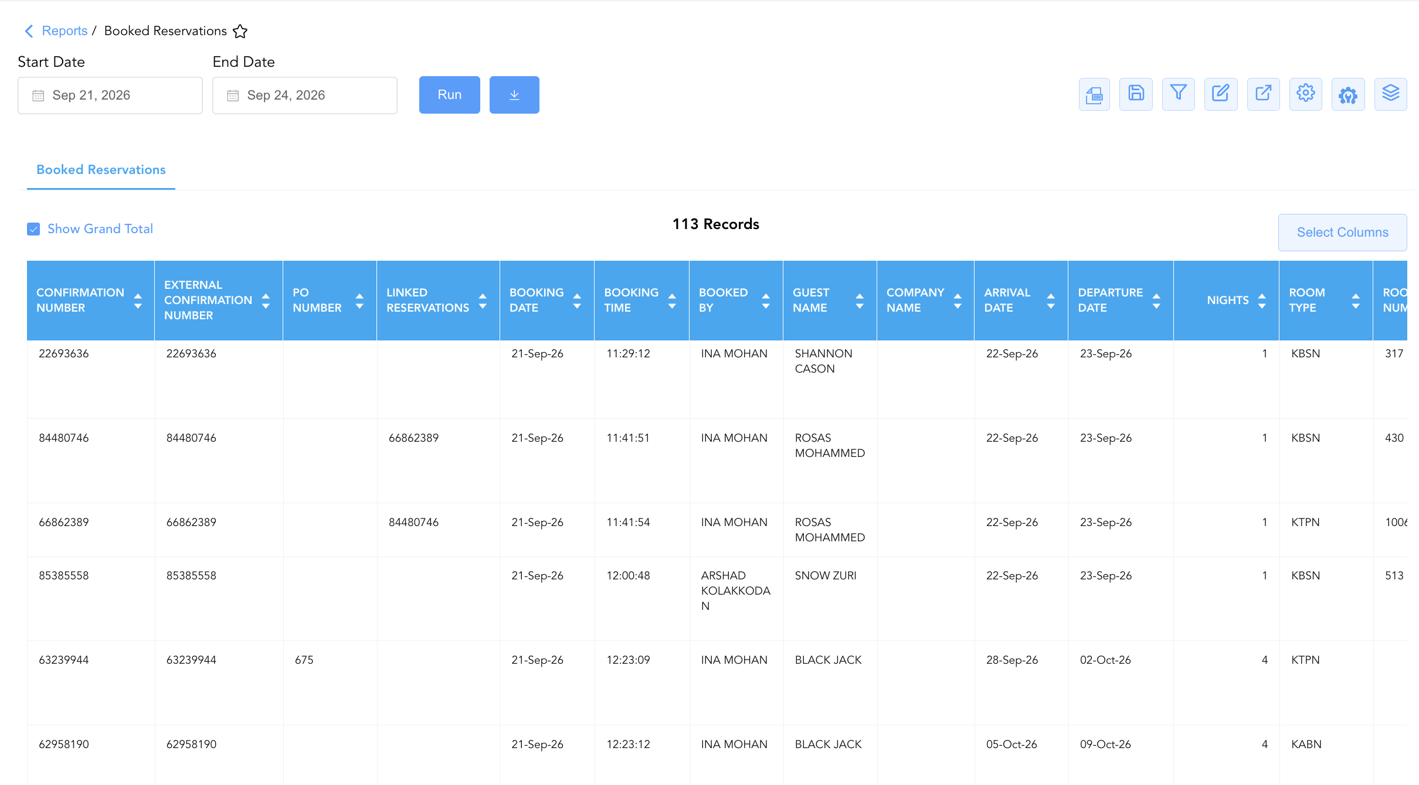Open report in new window icon
Image resolution: width=1419 pixels, height=785 pixels.
(1264, 94)
